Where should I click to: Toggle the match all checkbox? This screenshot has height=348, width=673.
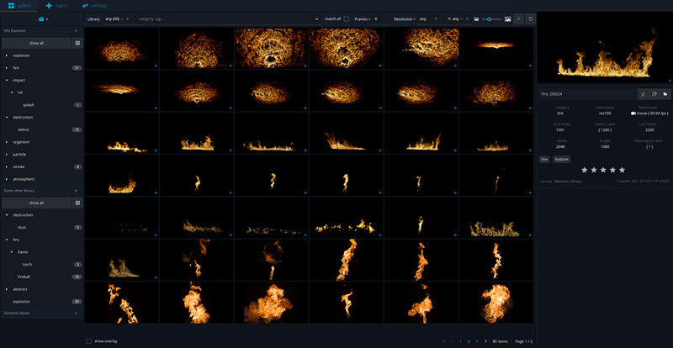tap(347, 18)
